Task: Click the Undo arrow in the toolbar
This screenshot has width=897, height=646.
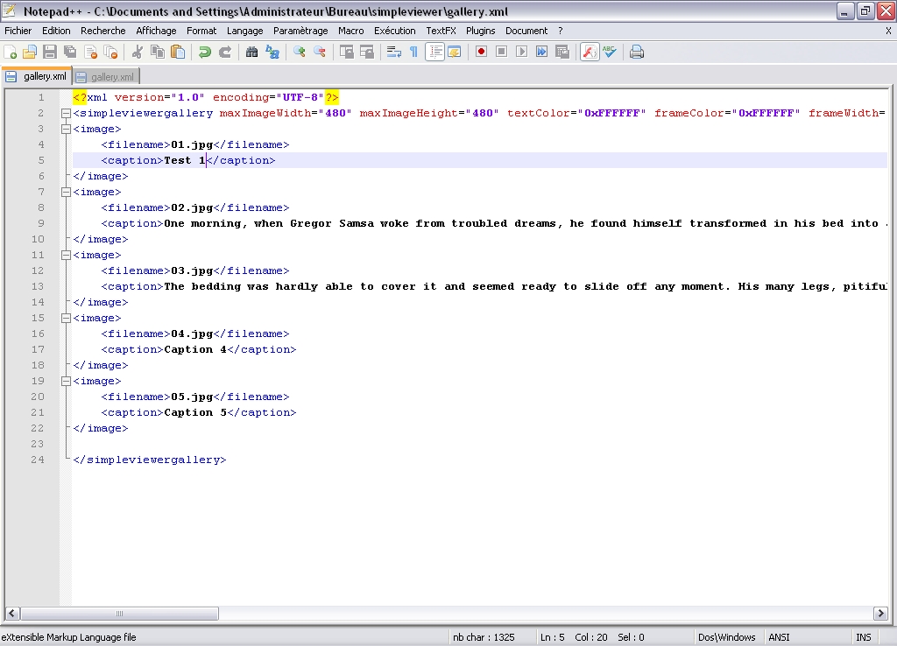Action: coord(205,53)
